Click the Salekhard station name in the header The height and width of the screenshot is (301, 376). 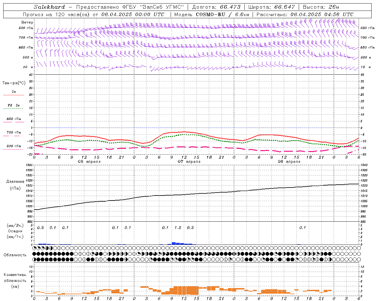click(x=49, y=7)
